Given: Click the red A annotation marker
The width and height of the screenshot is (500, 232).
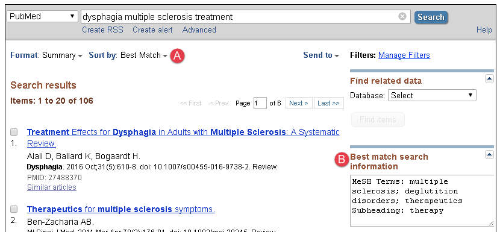Looking at the screenshot, I should click(x=177, y=56).
